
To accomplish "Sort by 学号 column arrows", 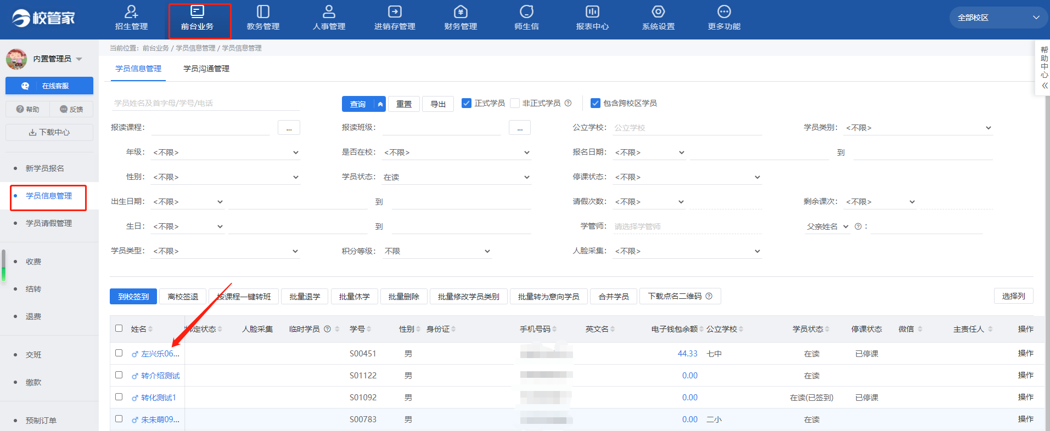I will (x=369, y=329).
